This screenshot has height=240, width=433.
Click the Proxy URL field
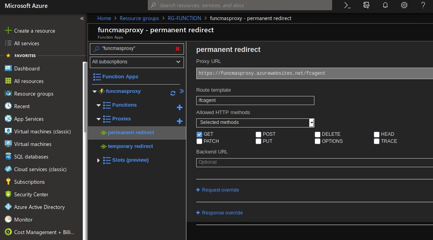tap(314, 74)
